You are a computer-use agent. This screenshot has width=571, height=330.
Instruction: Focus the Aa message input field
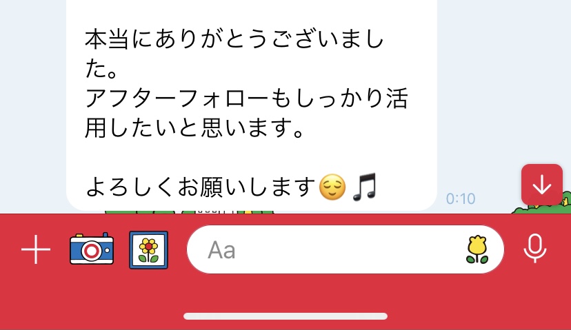(x=345, y=249)
